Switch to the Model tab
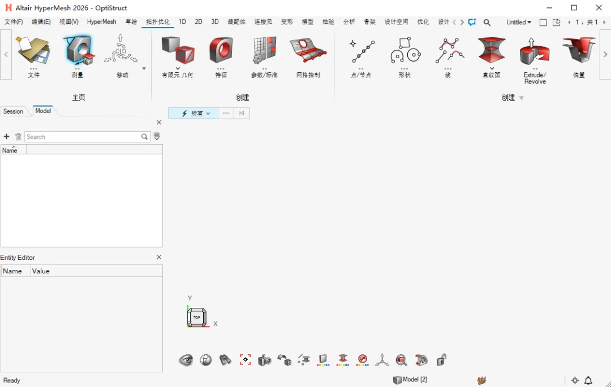The height and width of the screenshot is (387, 611). click(x=43, y=111)
